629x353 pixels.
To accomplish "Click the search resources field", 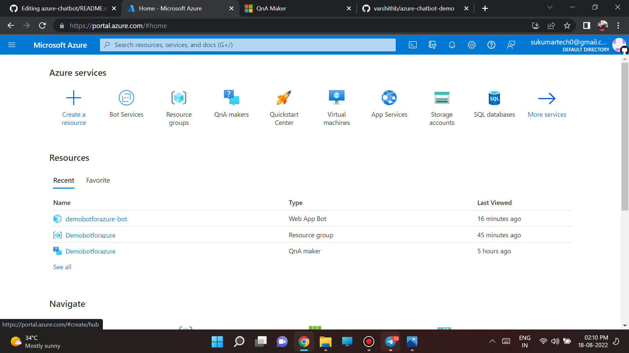I will coord(248,45).
